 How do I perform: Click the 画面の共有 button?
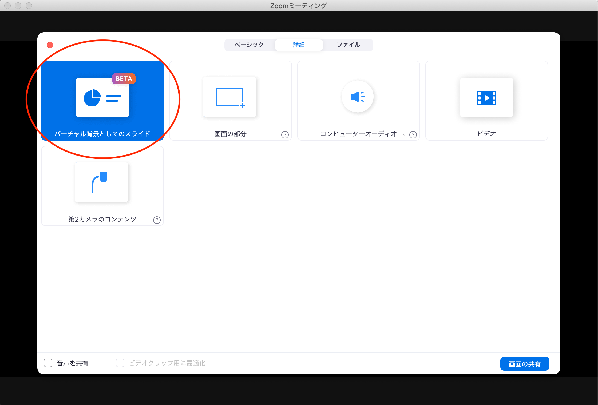[524, 364]
